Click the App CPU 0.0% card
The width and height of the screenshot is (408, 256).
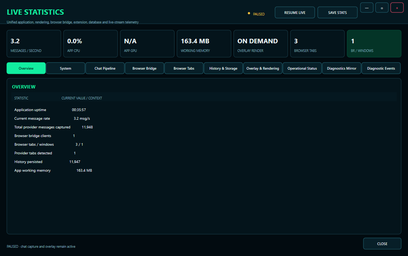click(x=91, y=44)
